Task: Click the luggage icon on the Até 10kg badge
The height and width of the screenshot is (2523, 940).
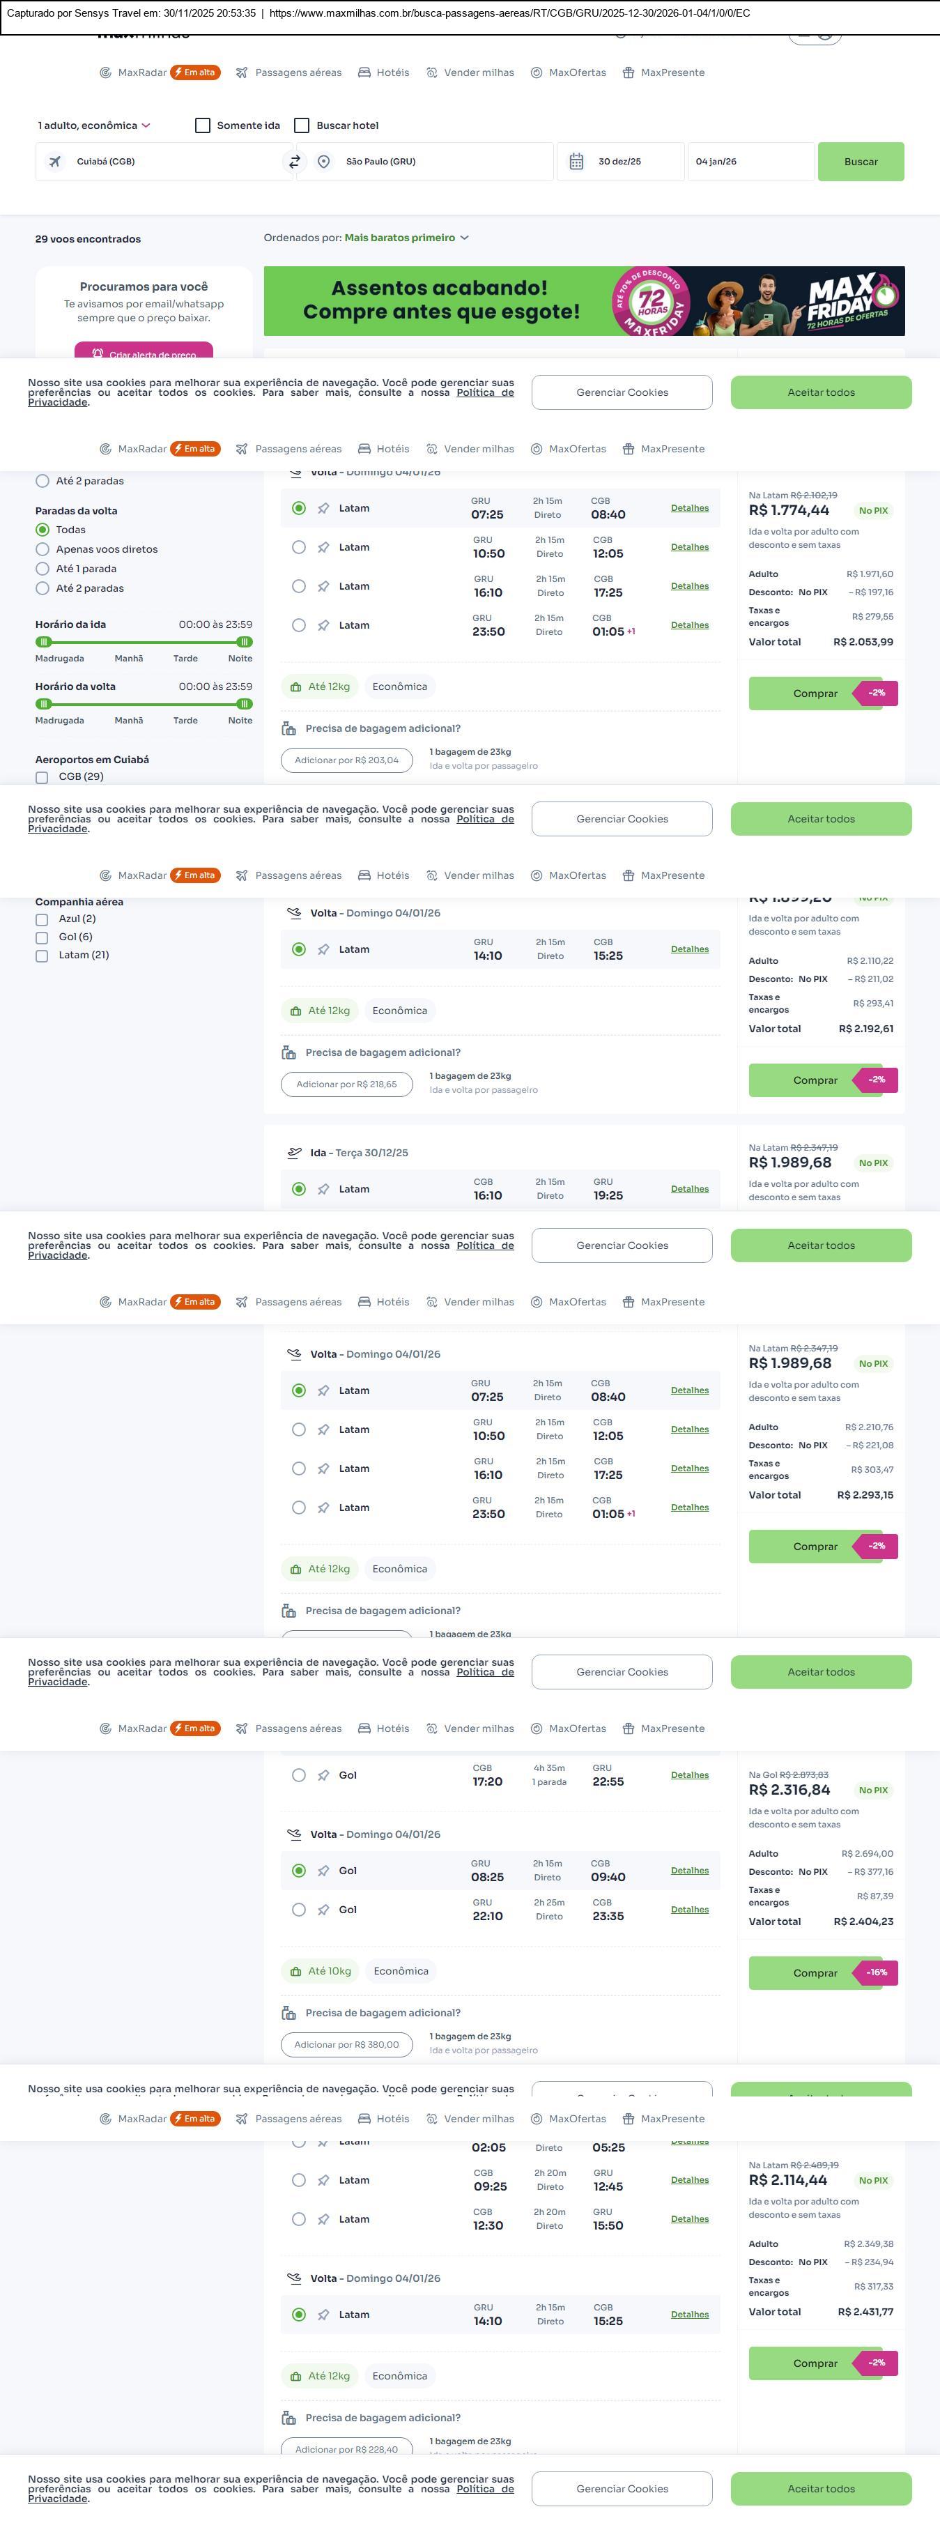Action: 295,1970
